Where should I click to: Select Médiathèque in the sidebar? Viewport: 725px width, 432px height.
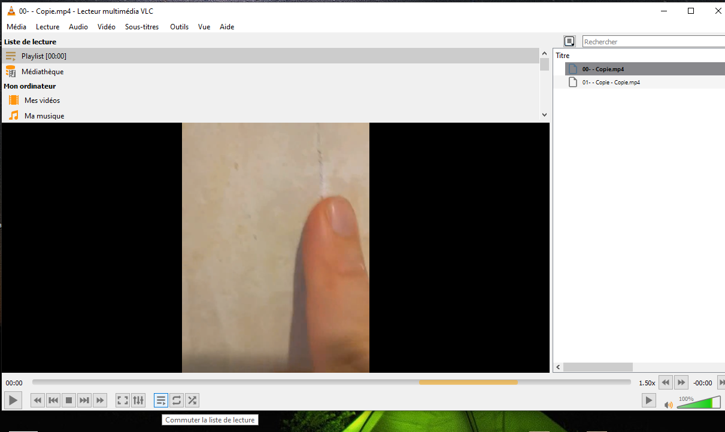tap(271, 71)
